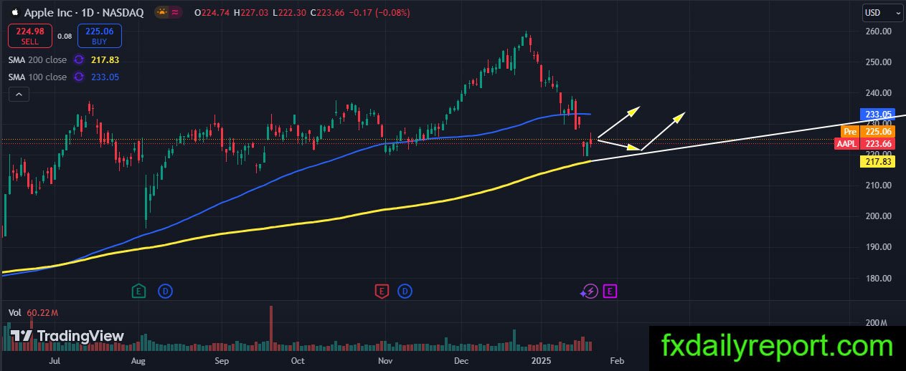
Task: Click the pink approximate-equal data status icon
Action: [176, 12]
